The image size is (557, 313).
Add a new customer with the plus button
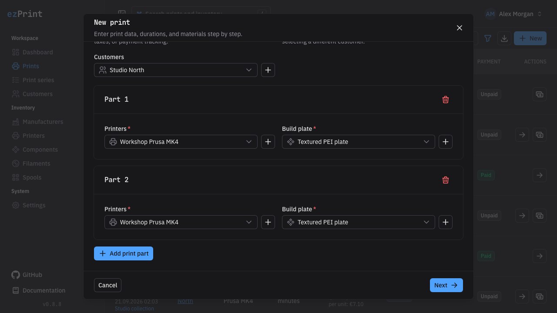pyautogui.click(x=268, y=70)
